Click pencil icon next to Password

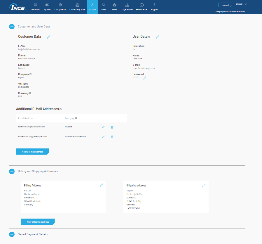click(144, 78)
